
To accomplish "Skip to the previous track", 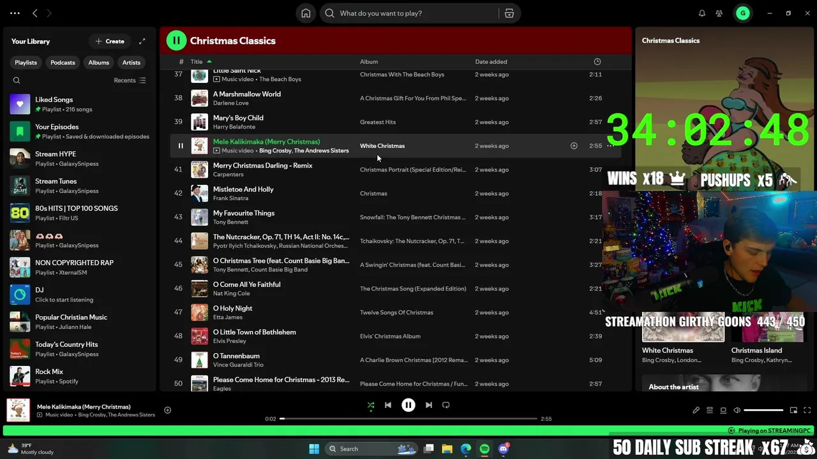I will click(388, 405).
